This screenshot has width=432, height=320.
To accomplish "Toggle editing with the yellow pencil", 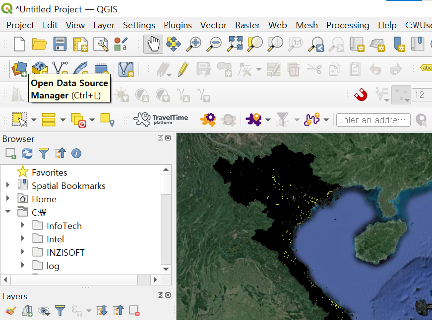I will tap(183, 69).
